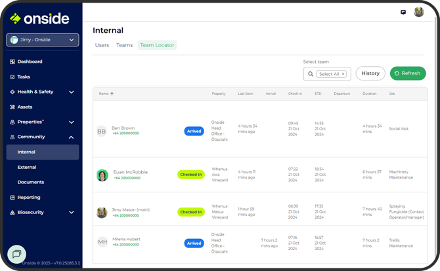Click the History button
This screenshot has width=440, height=271.
370,73
